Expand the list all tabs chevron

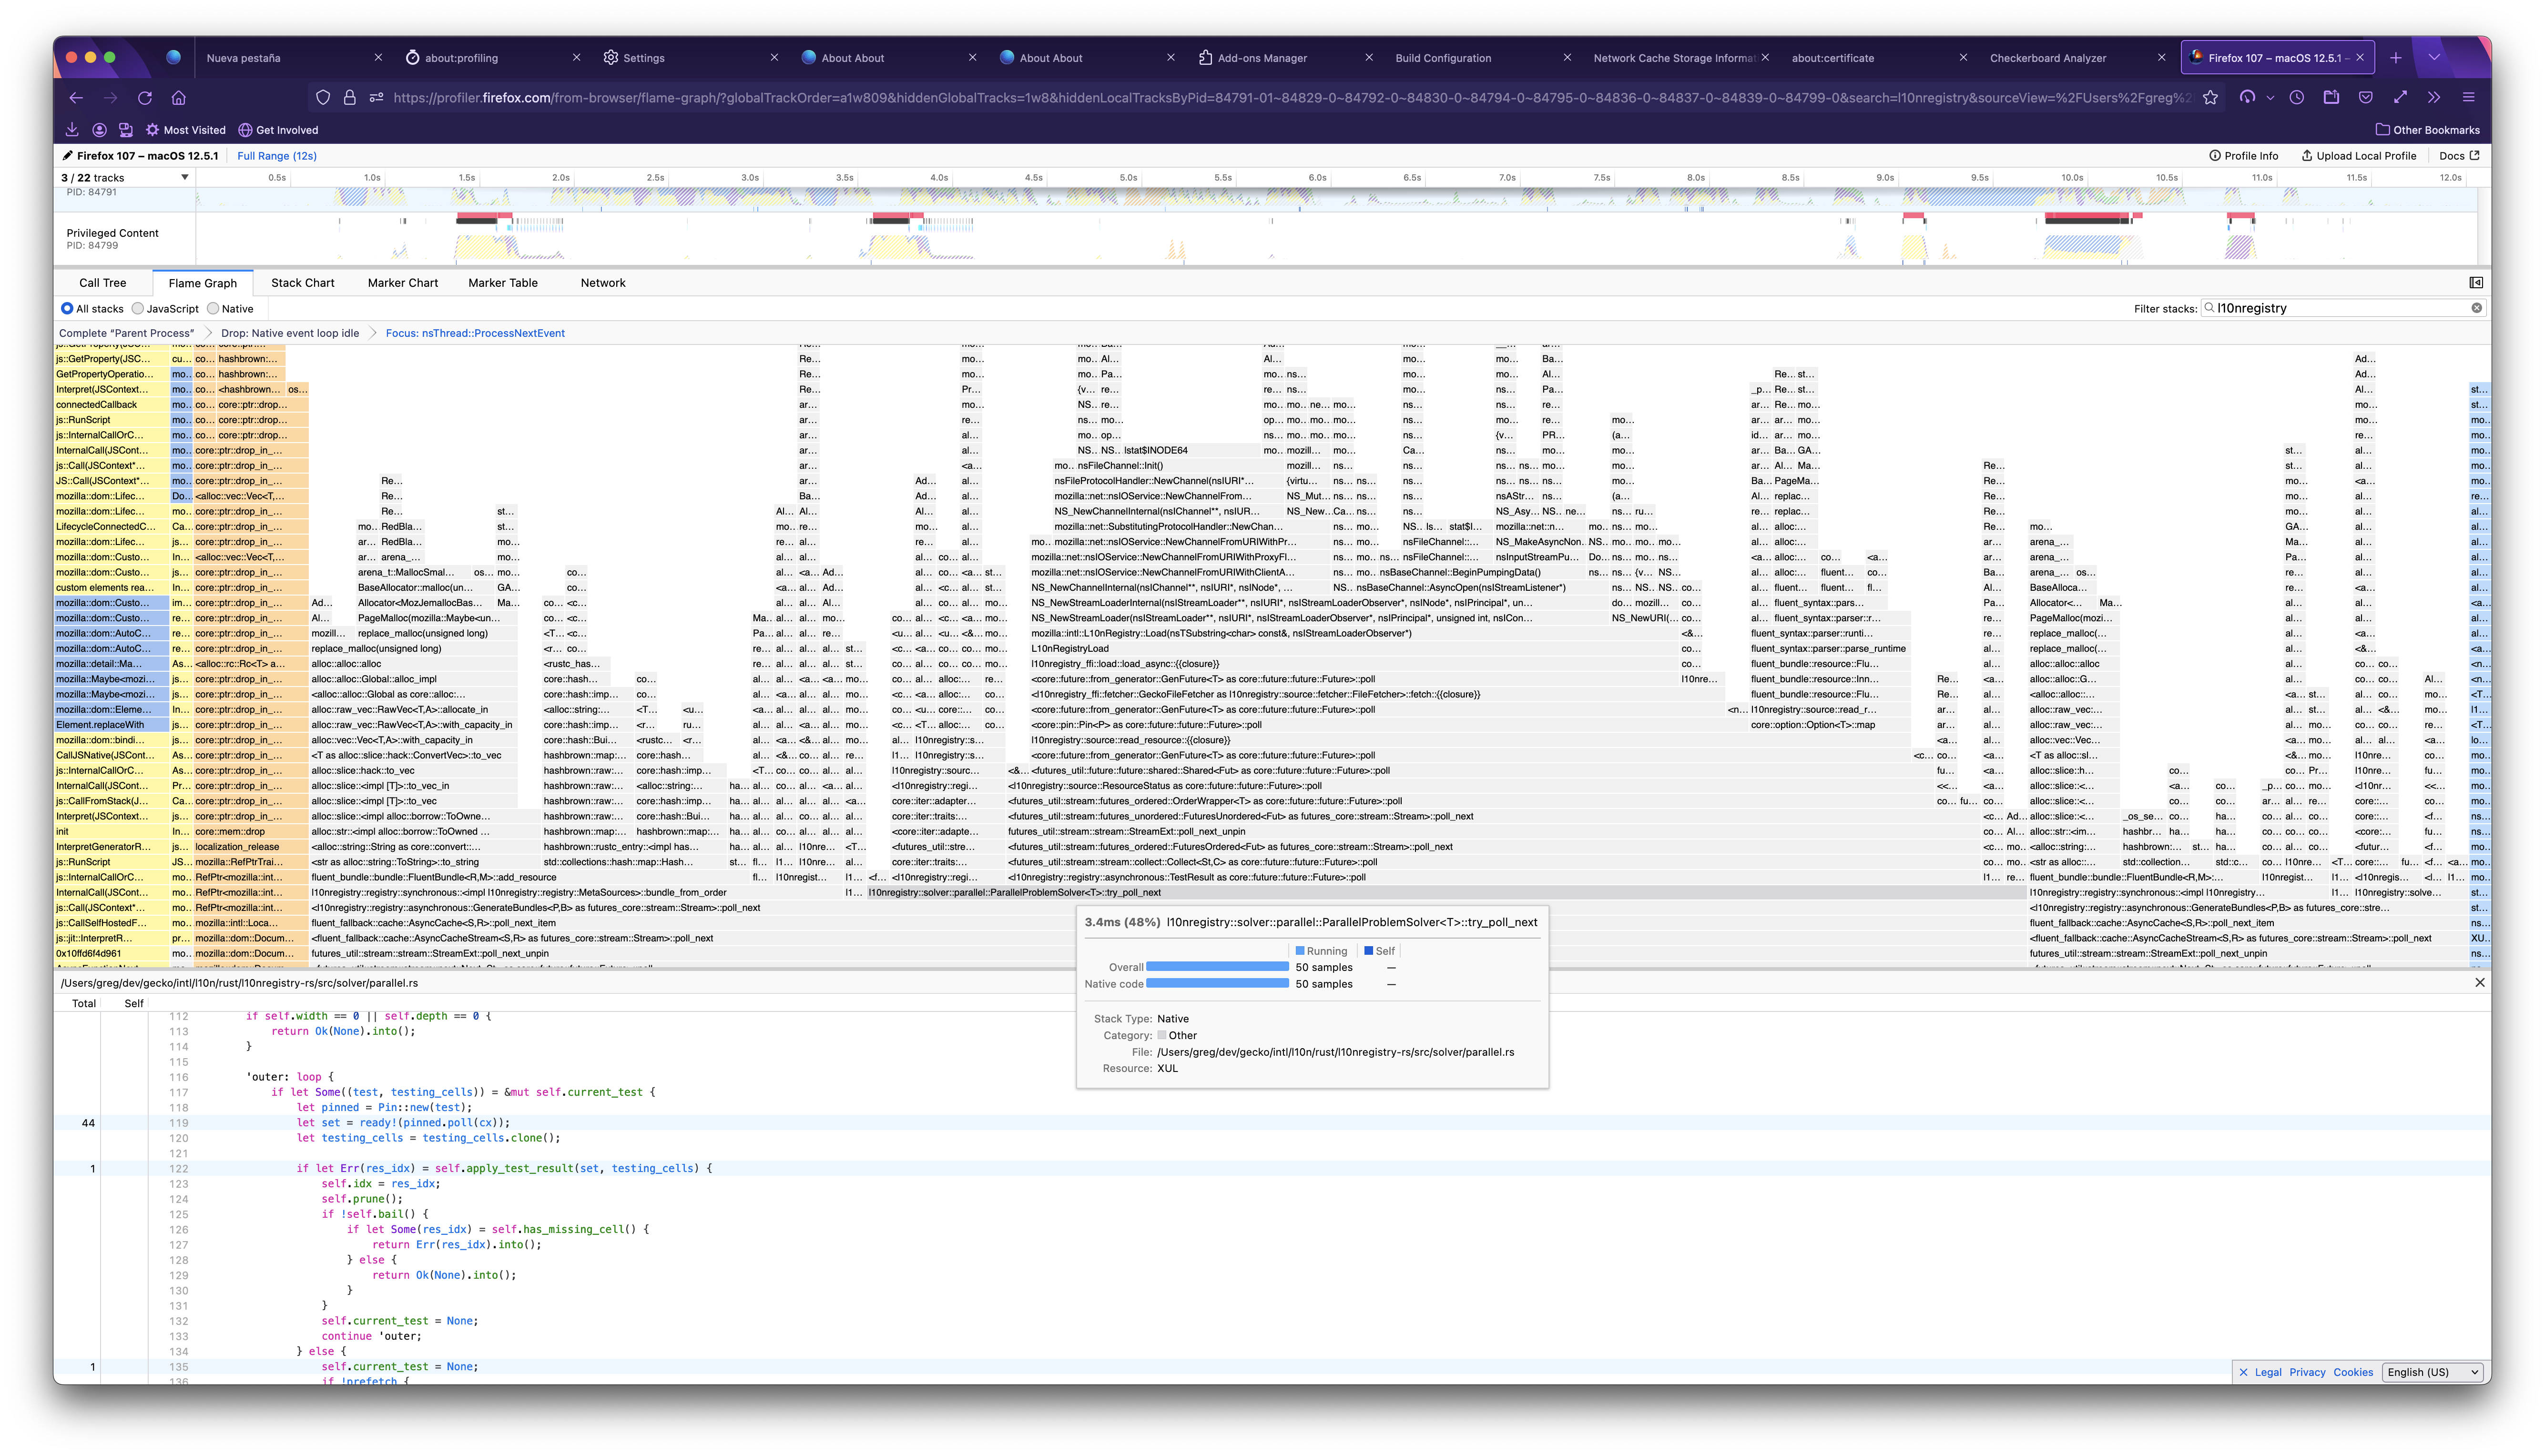click(x=2434, y=57)
